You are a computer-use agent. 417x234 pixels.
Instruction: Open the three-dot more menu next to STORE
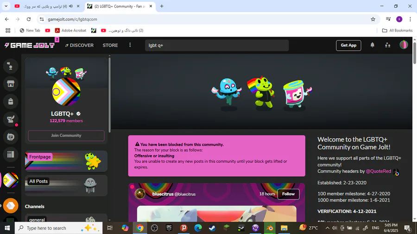[130, 45]
